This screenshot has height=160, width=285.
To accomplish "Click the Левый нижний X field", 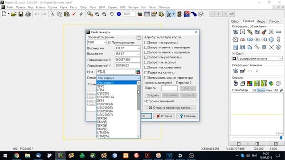I will click(x=128, y=60).
